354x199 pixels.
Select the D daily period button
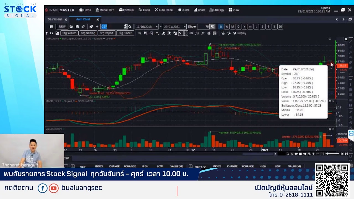pyautogui.click(x=221, y=27)
